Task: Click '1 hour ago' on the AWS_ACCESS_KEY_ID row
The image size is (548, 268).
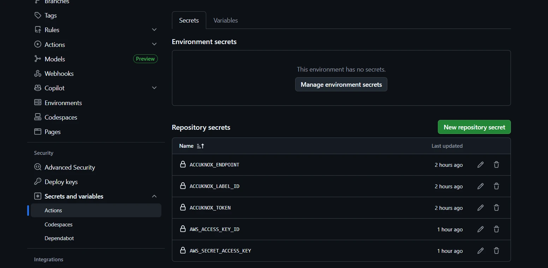Action: click(450, 230)
